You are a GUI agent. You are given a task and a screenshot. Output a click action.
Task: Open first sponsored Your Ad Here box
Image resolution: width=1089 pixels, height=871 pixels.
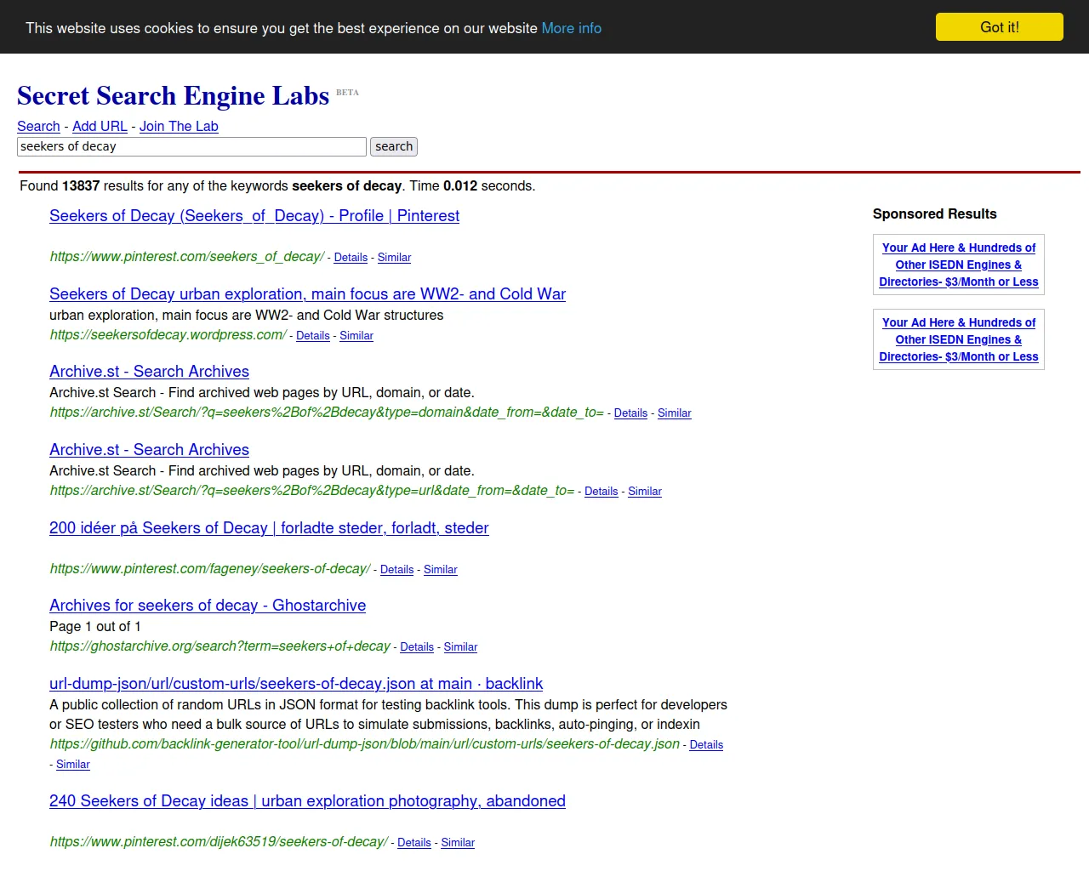pyautogui.click(x=959, y=265)
